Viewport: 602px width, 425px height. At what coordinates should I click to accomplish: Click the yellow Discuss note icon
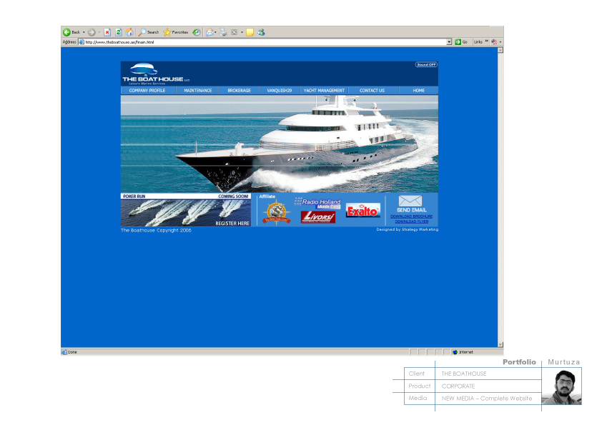coord(250,32)
